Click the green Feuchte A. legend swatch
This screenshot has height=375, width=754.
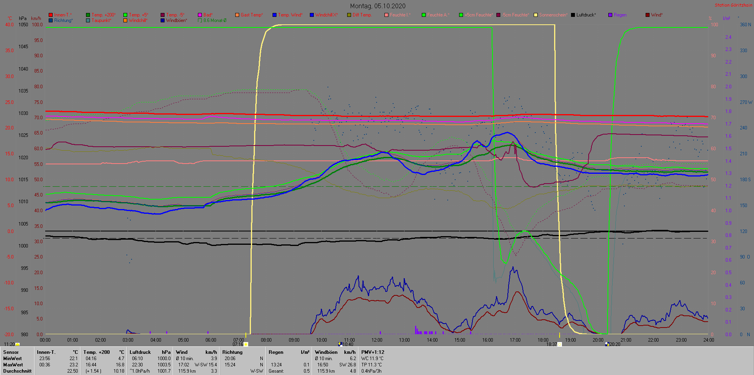point(424,15)
